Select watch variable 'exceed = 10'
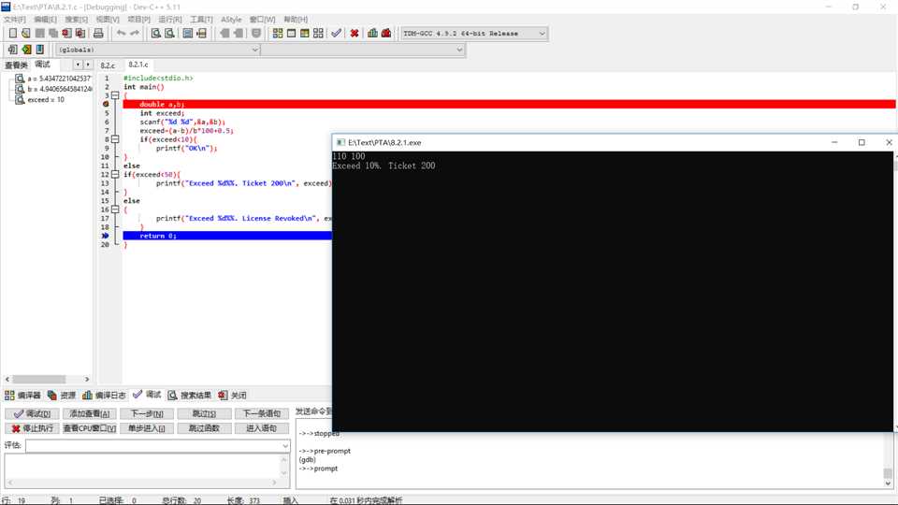The height and width of the screenshot is (505, 898). (45, 100)
